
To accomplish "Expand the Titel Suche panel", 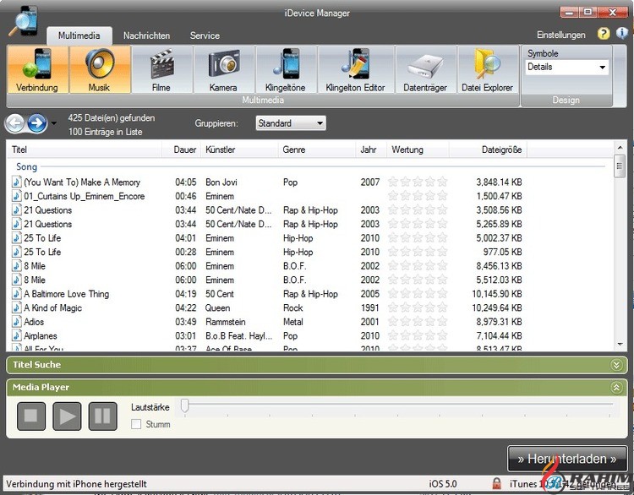I will point(616,365).
